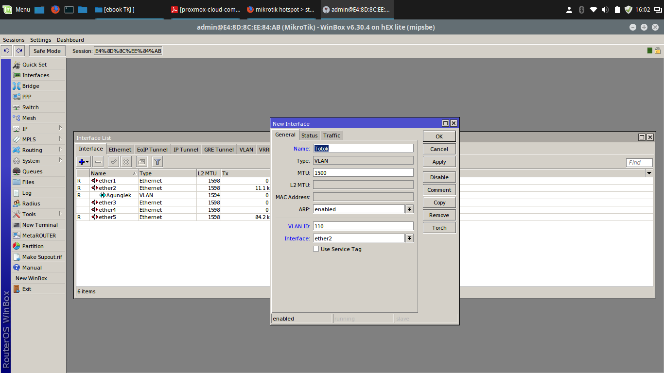Screen dimensions: 664x373
Task: Open the volume control in the system tray
Action: point(605,10)
